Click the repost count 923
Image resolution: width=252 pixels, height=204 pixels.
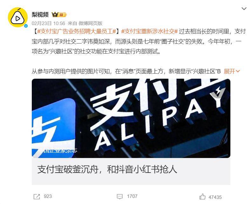tap(48, 196)
